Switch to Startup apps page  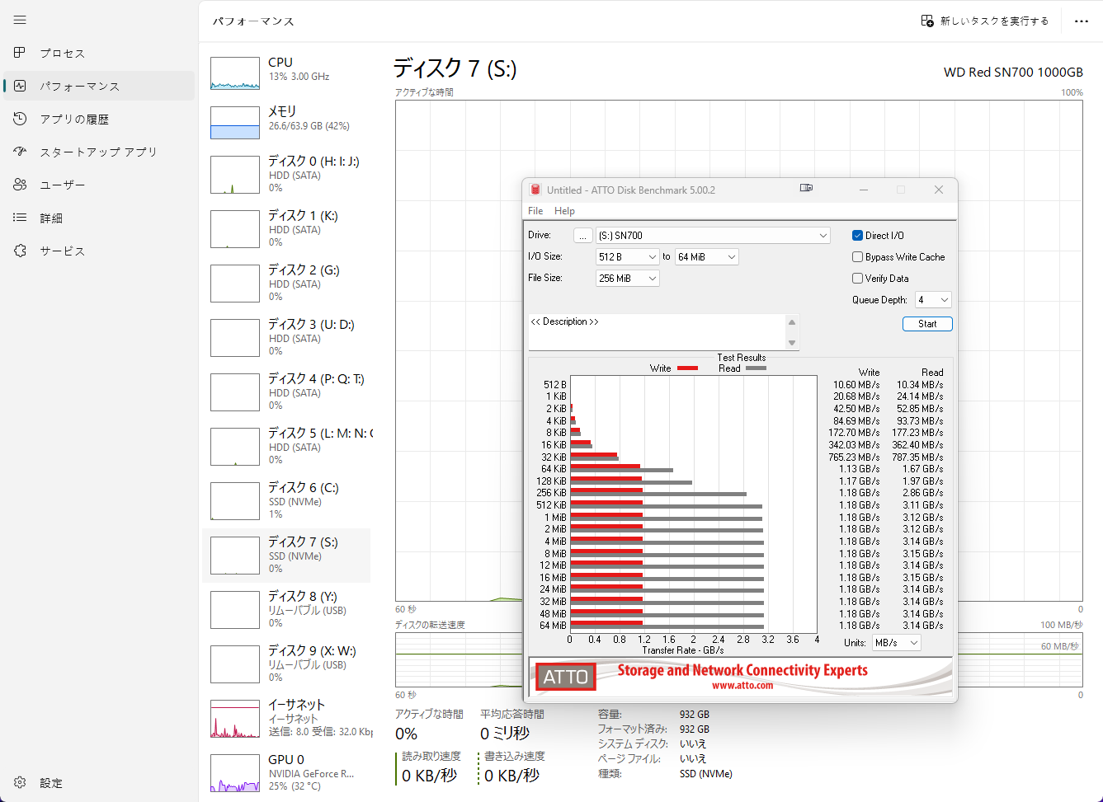point(98,152)
